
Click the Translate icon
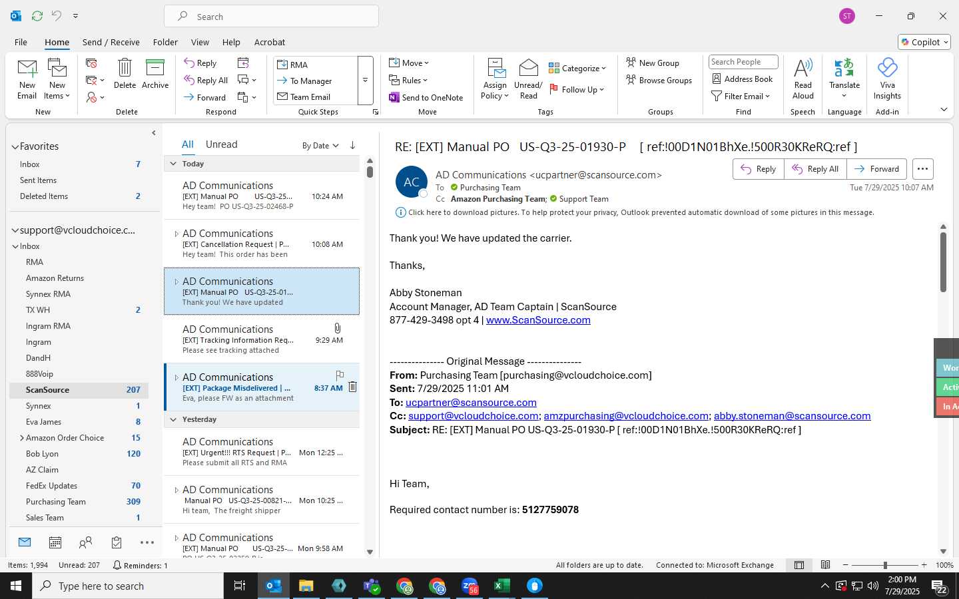pos(844,79)
